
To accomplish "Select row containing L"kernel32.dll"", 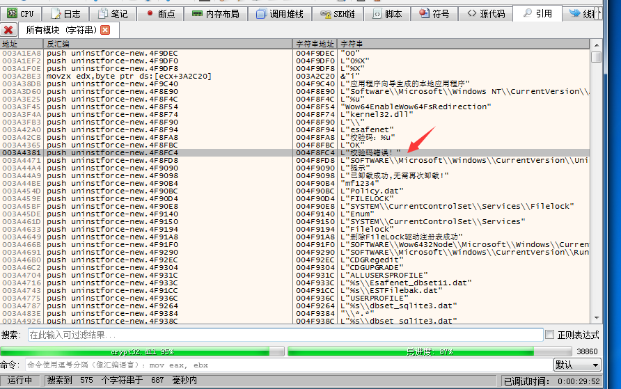I will click(x=295, y=114).
